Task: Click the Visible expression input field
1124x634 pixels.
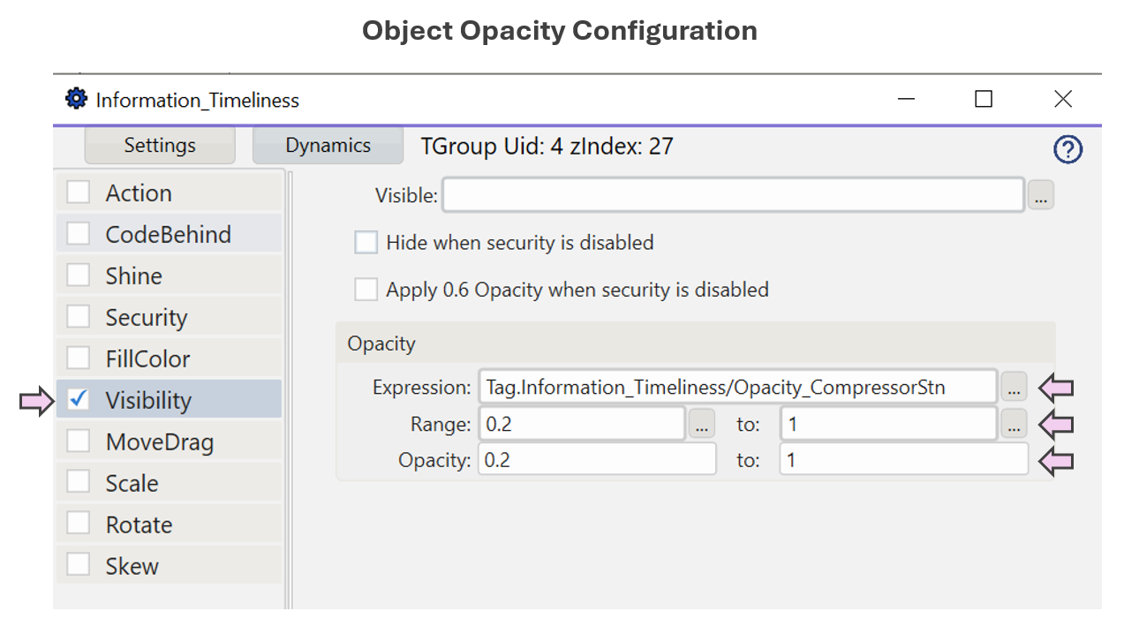Action: coord(732,195)
